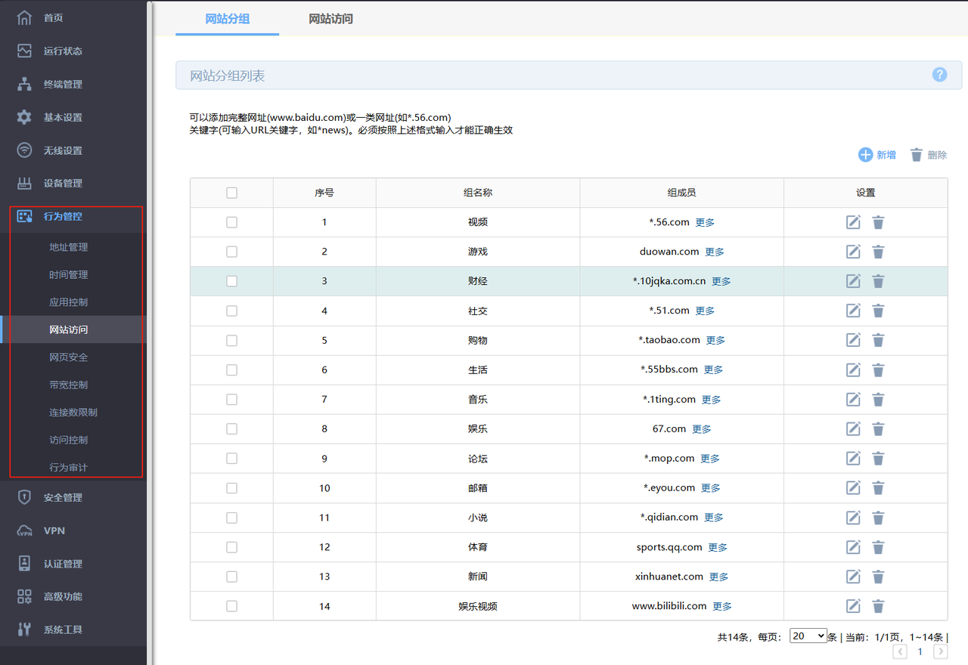Click the 系统工具 sidebar item
968x665 pixels.
(x=62, y=629)
